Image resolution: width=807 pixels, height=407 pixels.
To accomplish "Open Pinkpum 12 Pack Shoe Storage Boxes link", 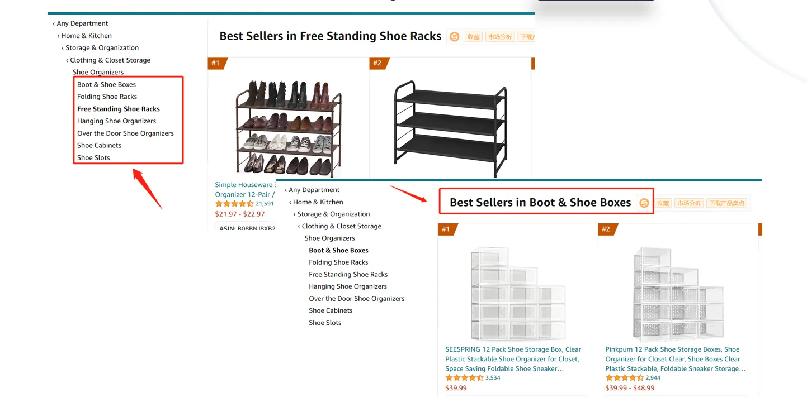I will [675, 359].
